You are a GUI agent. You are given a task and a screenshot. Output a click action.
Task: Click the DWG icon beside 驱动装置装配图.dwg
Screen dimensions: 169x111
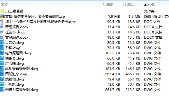2,69
